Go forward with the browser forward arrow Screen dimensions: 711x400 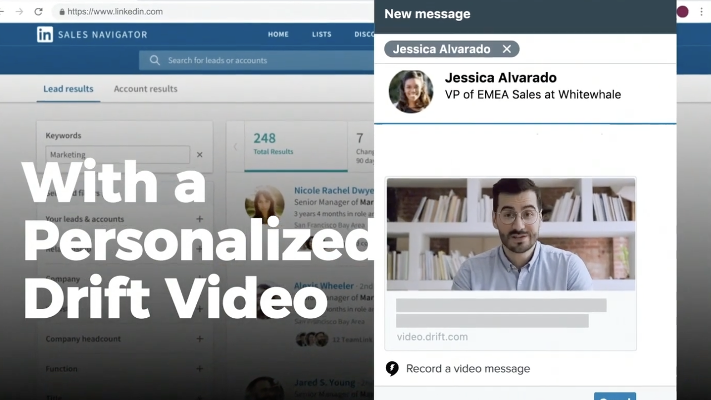coord(19,12)
